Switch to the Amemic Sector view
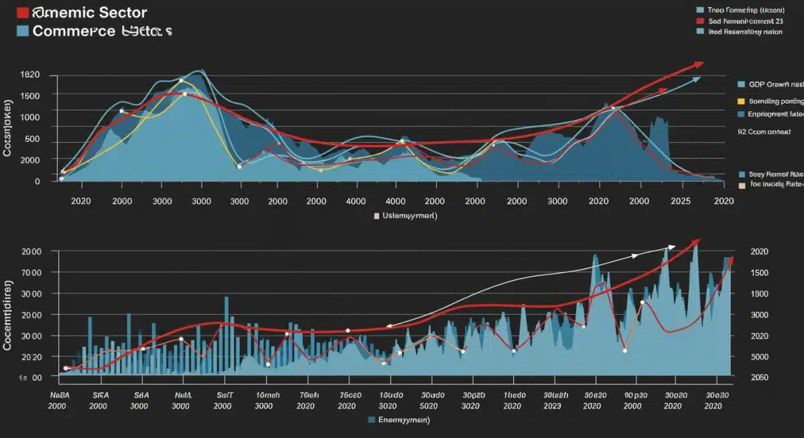This screenshot has width=804, height=438. click(x=90, y=11)
